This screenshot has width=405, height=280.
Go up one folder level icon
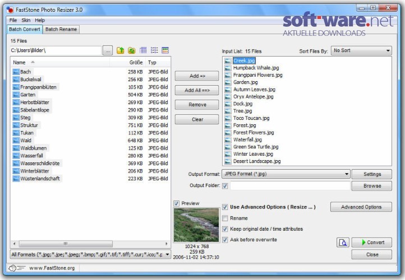tap(121, 50)
